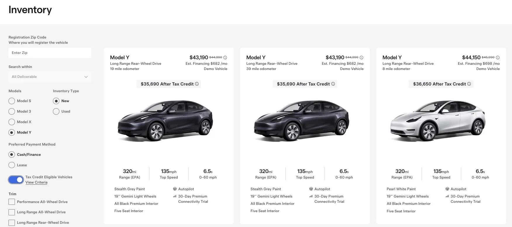Viewport: 512px width, 227px height.
Task: Click Autopilot icon on Pearl White Model Y
Action: coord(447,189)
